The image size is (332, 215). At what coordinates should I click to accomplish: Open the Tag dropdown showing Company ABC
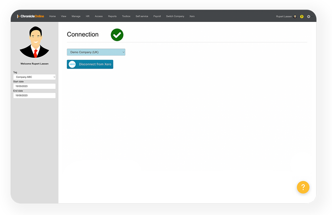[34, 77]
